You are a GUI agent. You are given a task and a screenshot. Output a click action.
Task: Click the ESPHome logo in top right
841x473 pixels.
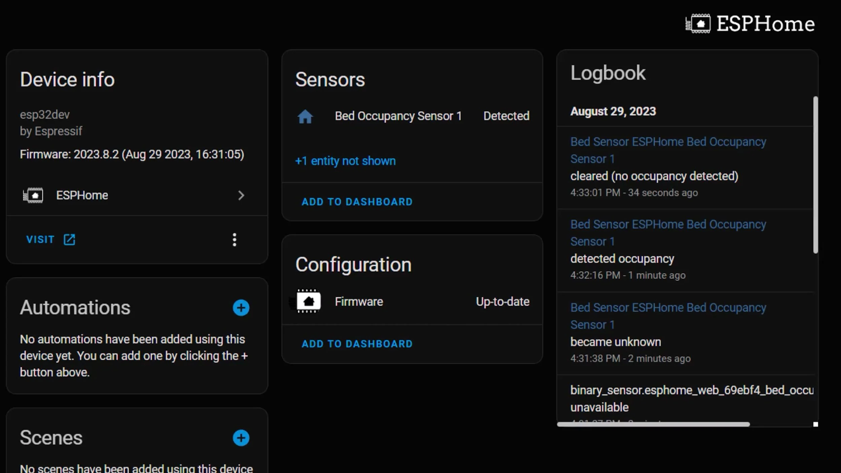tap(750, 24)
